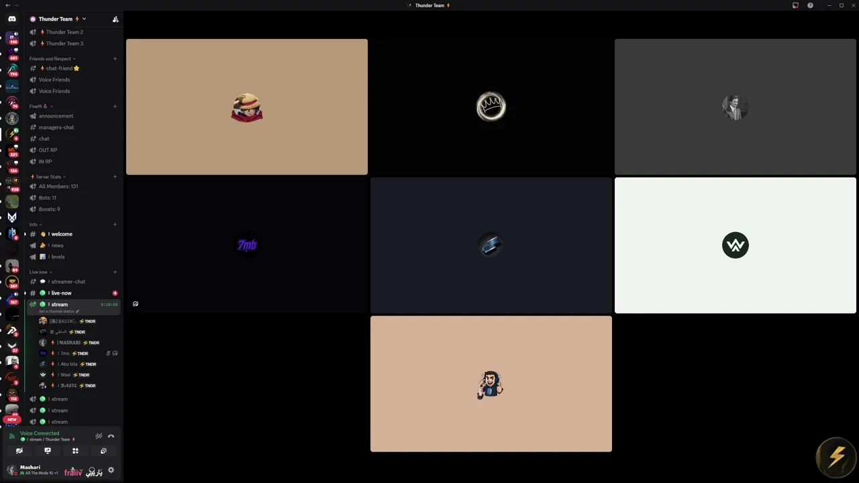Add channel to Info category
Image resolution: width=859 pixels, height=483 pixels.
(115, 224)
